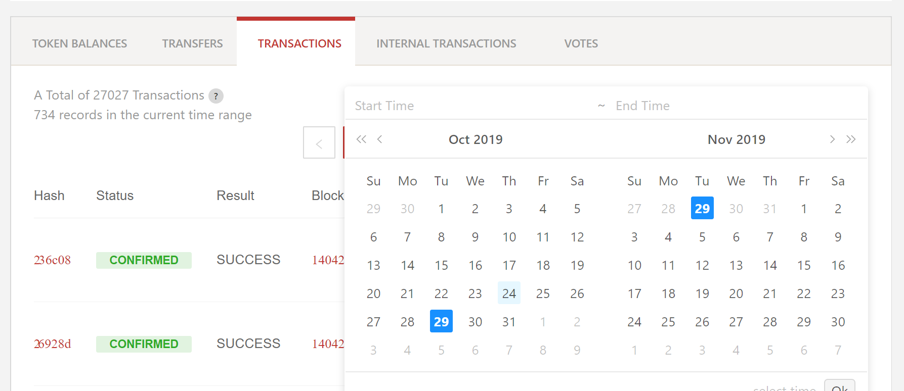Image resolution: width=904 pixels, height=391 pixels.
Task: Open transaction hash 26928d link
Action: (x=52, y=344)
